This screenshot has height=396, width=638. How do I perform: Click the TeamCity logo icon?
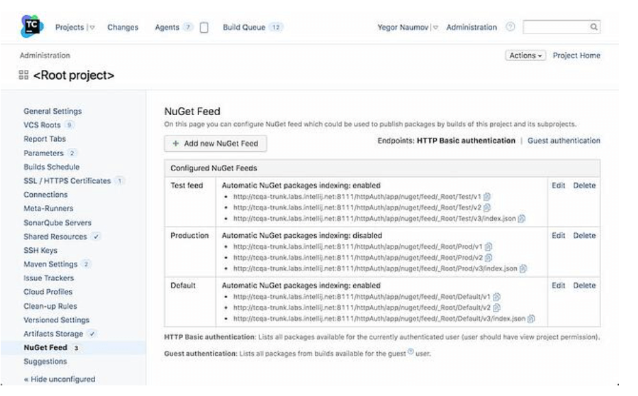pos(31,27)
